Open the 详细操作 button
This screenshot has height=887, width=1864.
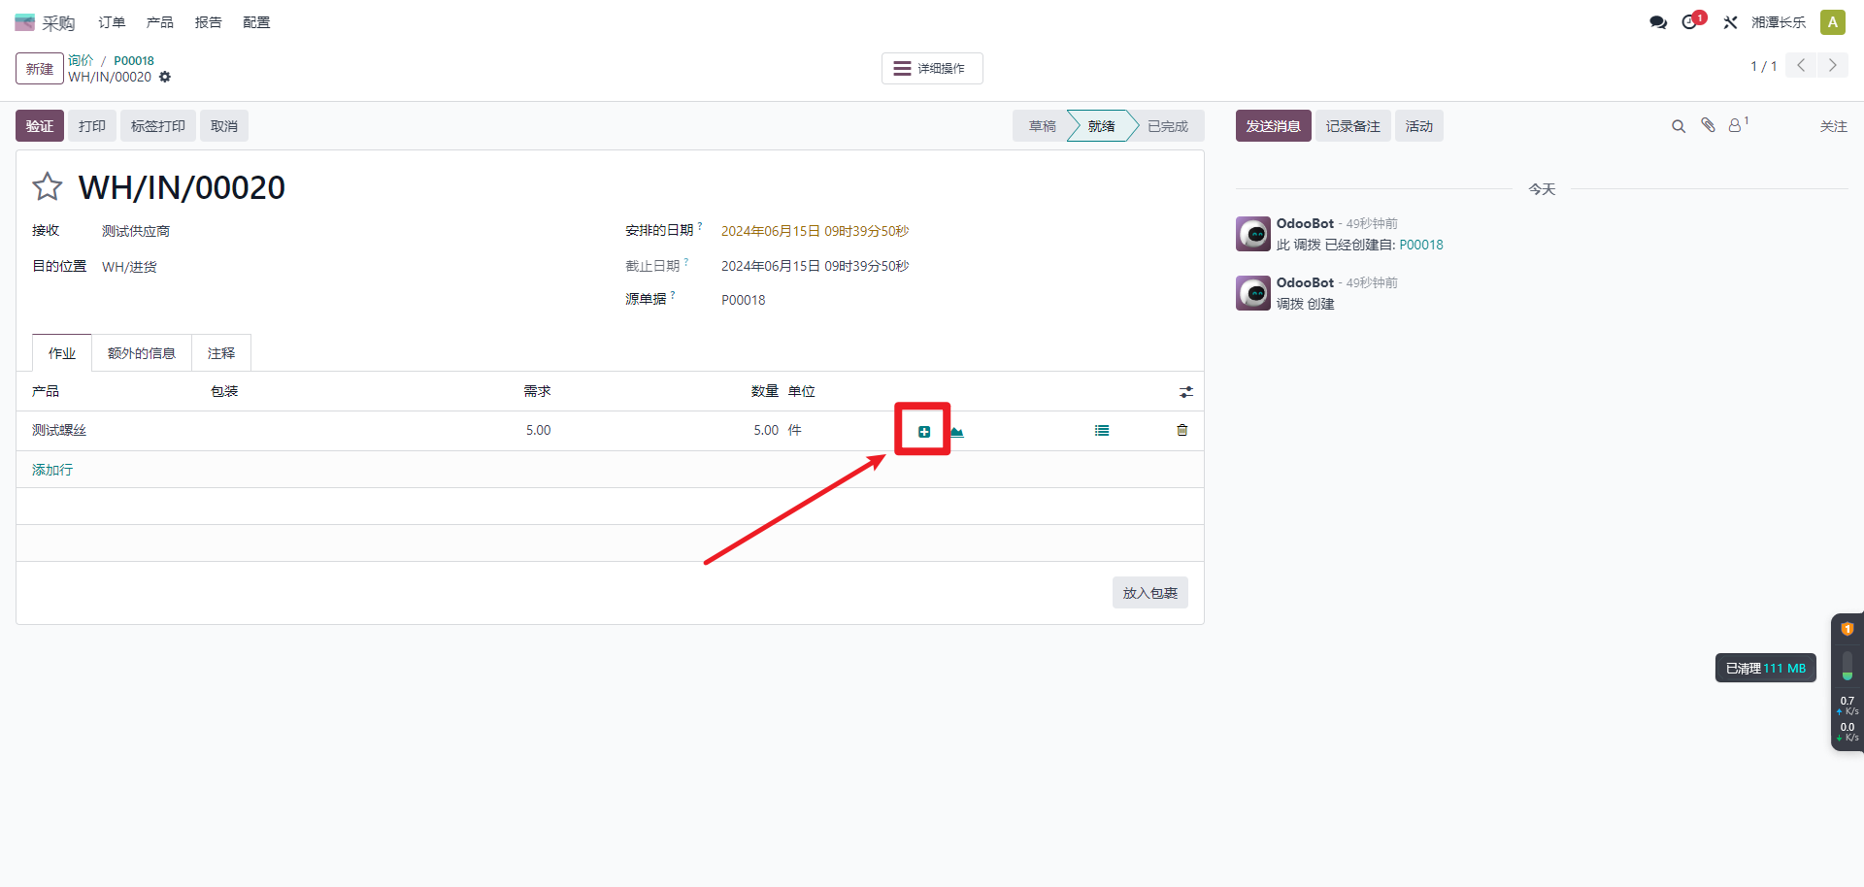click(932, 69)
